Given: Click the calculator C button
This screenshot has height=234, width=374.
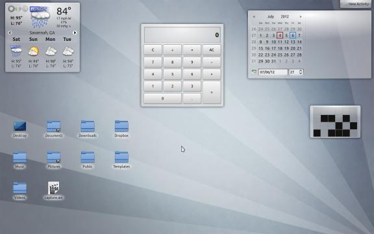Looking at the screenshot, I should pyautogui.click(x=153, y=50).
